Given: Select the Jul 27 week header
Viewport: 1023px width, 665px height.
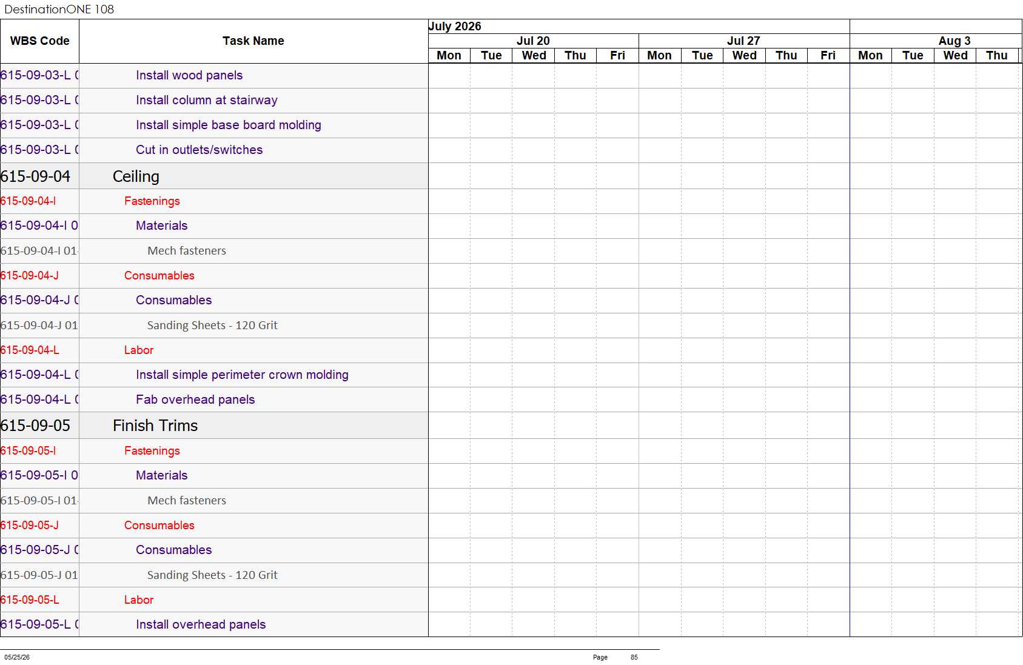Looking at the screenshot, I should tap(743, 41).
